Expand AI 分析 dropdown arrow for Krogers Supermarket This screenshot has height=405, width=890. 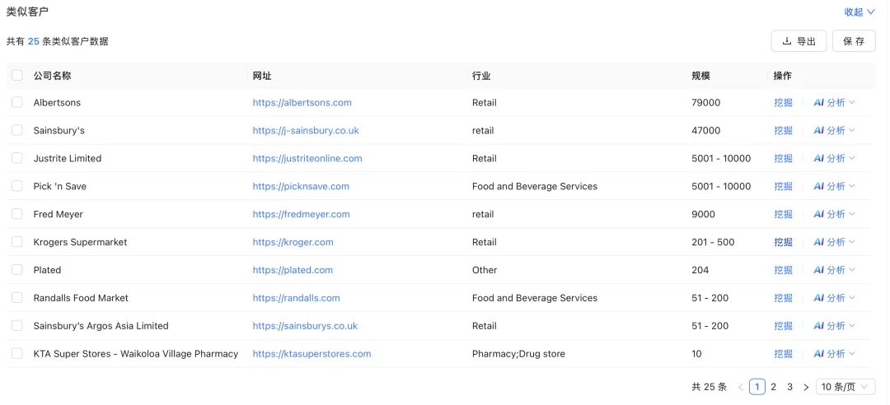(852, 242)
